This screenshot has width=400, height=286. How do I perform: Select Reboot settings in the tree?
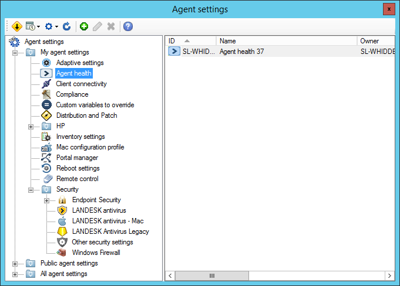[78, 168]
